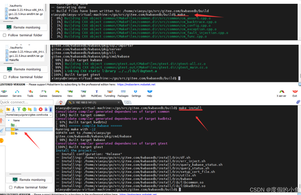This screenshot has height=195, width=301.
Task: Click the red delete icon in SFTP toolbar
Action: coord(41,109)
